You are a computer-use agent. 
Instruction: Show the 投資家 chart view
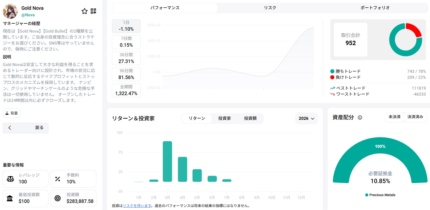225,118
